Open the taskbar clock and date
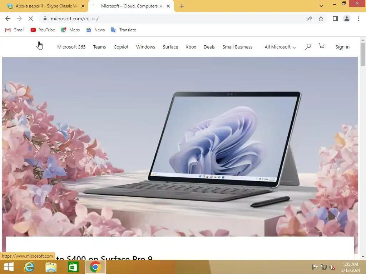 tap(350, 267)
